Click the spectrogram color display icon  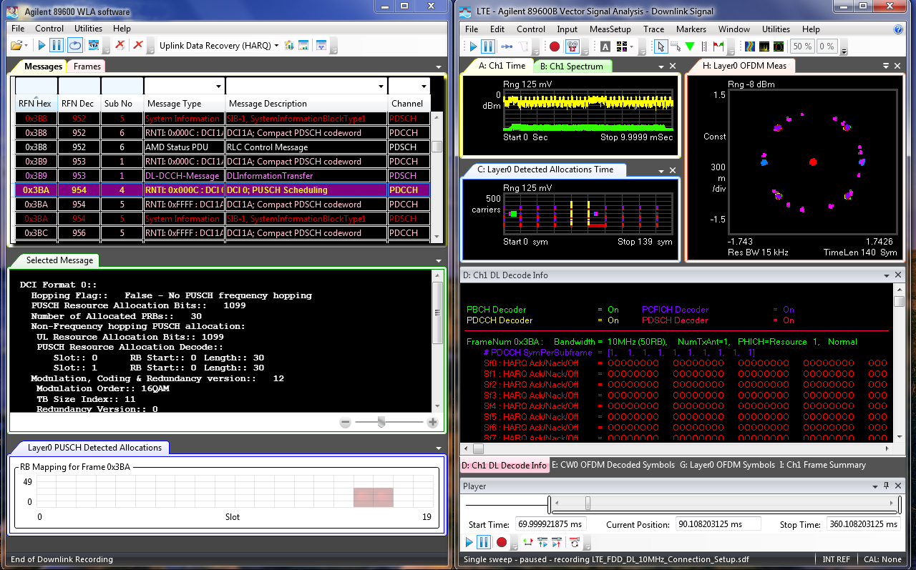(x=749, y=46)
